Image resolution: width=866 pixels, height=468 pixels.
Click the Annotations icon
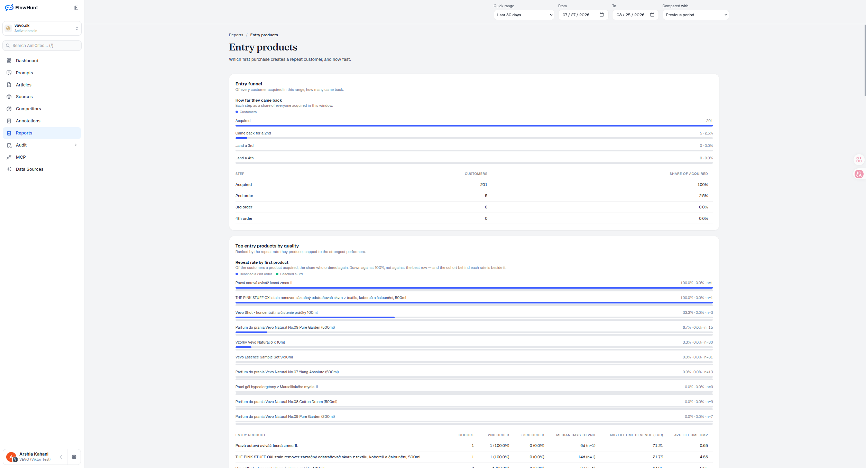click(9, 121)
